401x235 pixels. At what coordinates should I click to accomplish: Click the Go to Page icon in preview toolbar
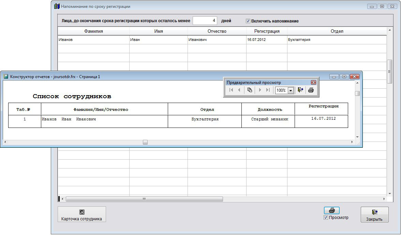coord(250,90)
